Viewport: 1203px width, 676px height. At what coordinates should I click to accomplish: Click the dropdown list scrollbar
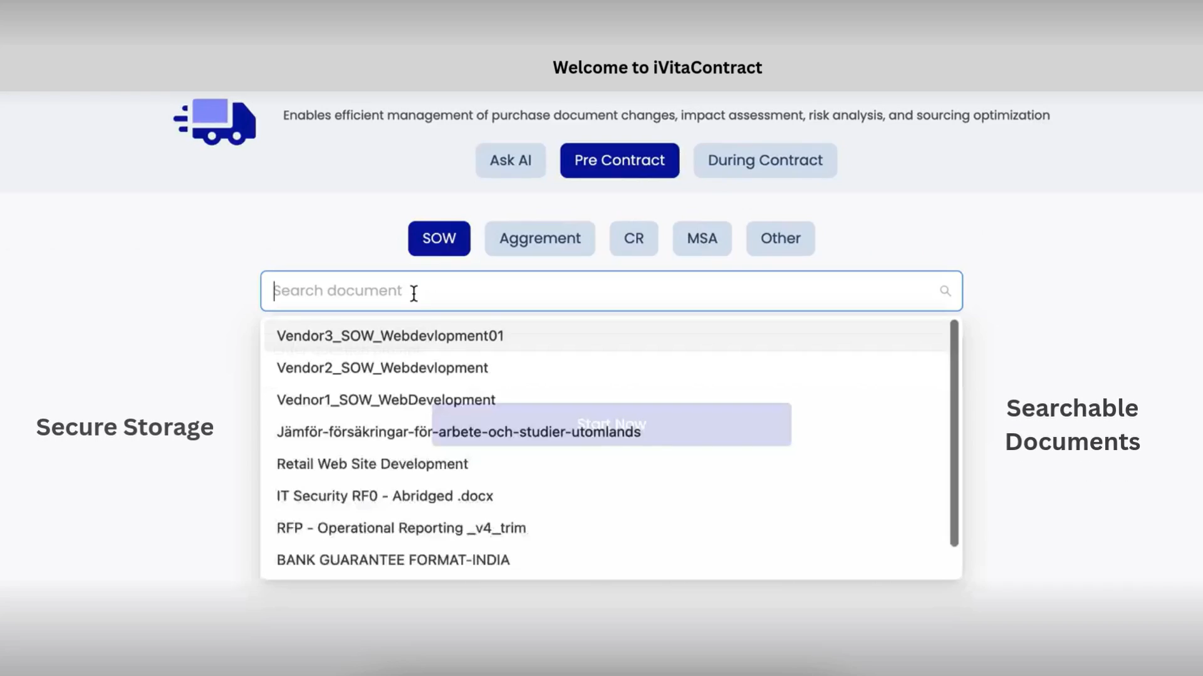pyautogui.click(x=954, y=433)
